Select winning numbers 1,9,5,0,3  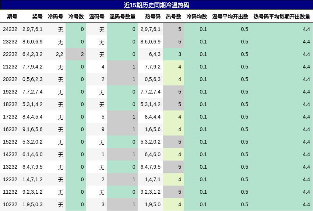(32, 205)
